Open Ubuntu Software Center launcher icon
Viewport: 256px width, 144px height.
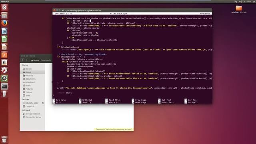(x=4, y=55)
